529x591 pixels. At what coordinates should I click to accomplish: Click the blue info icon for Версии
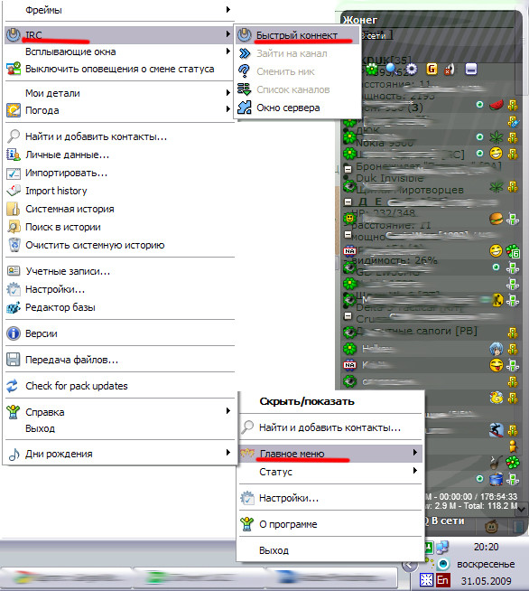click(x=14, y=333)
